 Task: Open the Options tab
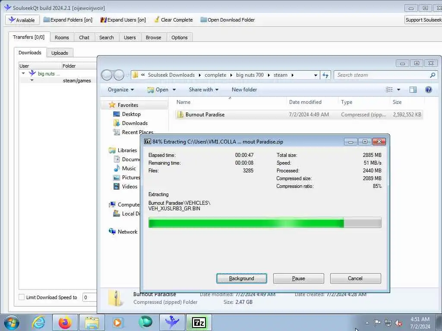click(x=179, y=37)
